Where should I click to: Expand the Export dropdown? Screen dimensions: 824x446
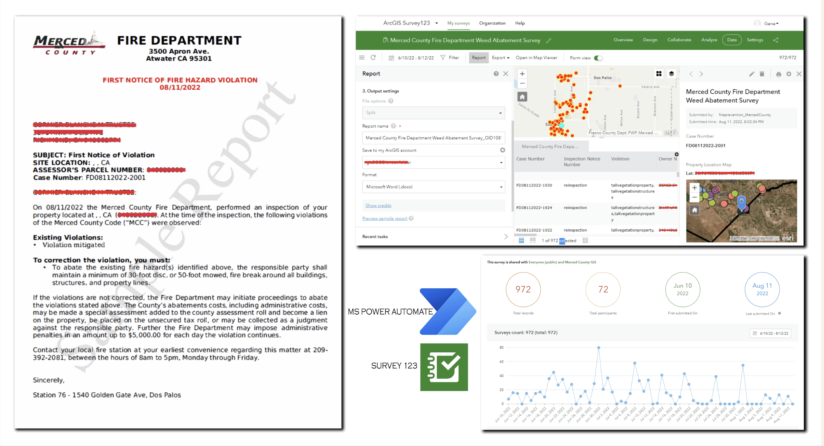pyautogui.click(x=500, y=58)
